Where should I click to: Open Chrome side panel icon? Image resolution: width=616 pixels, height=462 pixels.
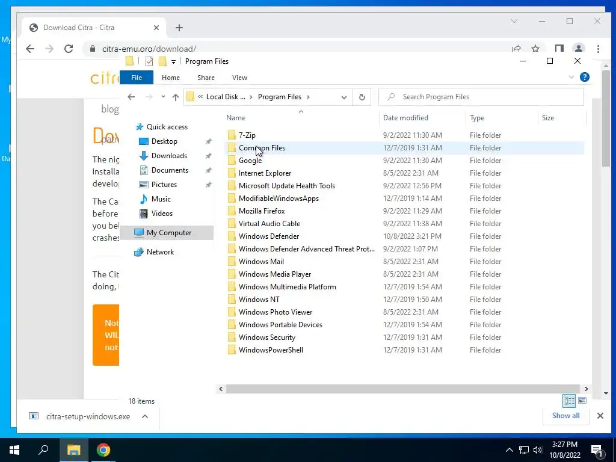[x=559, y=49]
